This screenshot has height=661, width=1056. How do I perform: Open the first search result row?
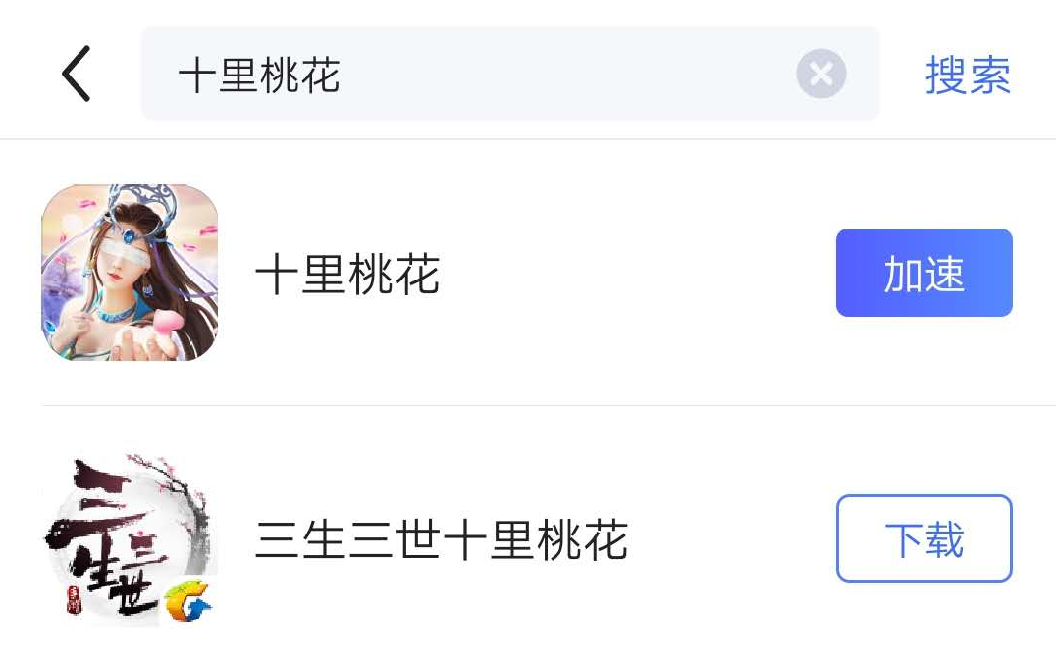[528, 273]
